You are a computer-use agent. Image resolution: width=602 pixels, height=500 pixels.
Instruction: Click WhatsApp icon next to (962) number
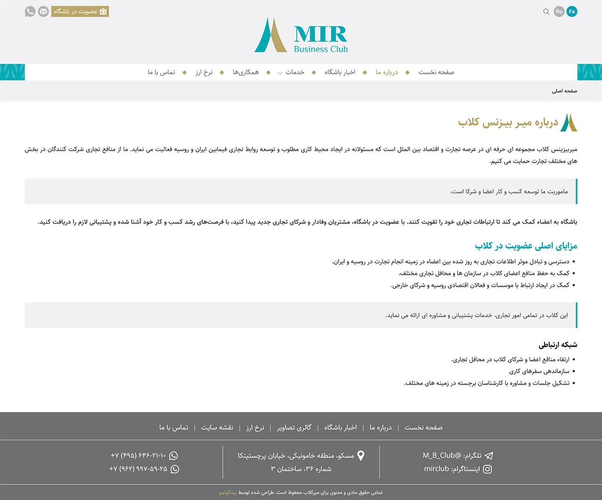[175, 469]
